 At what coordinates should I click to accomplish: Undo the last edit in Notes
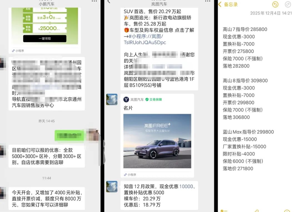275,4
